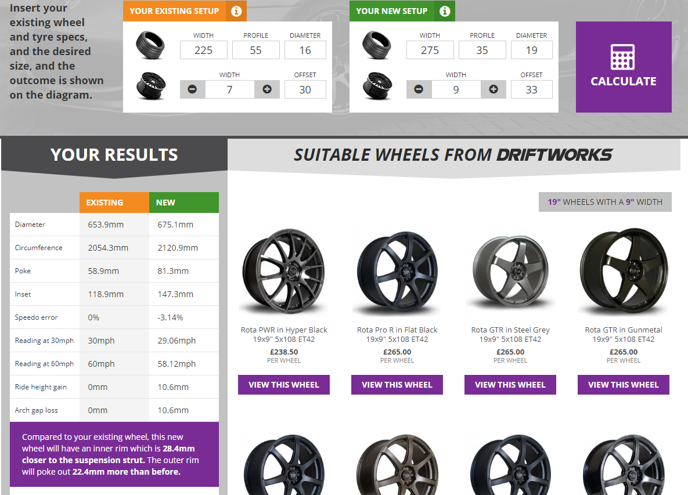Select new wheel width field showing 9

click(456, 89)
